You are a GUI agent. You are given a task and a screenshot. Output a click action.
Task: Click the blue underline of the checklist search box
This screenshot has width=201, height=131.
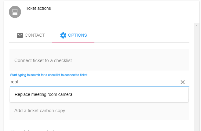pos(100,87)
